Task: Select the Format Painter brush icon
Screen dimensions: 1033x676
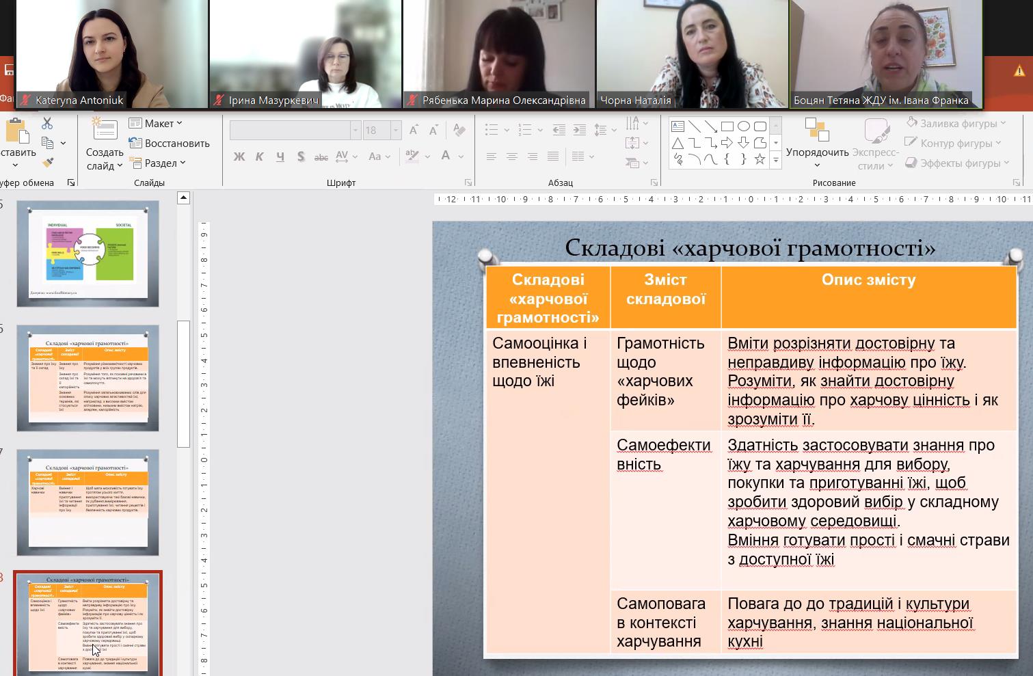Action: tap(47, 163)
